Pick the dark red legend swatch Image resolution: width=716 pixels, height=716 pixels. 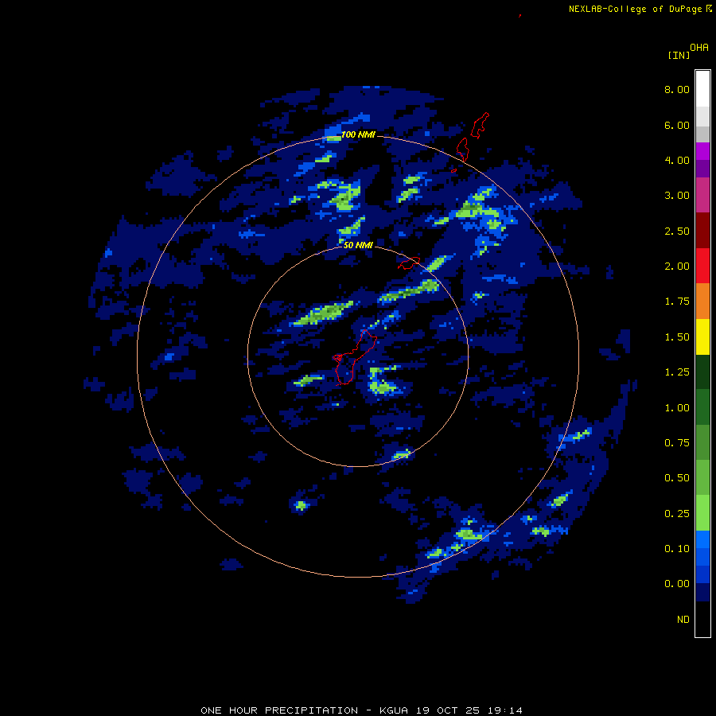coord(702,231)
